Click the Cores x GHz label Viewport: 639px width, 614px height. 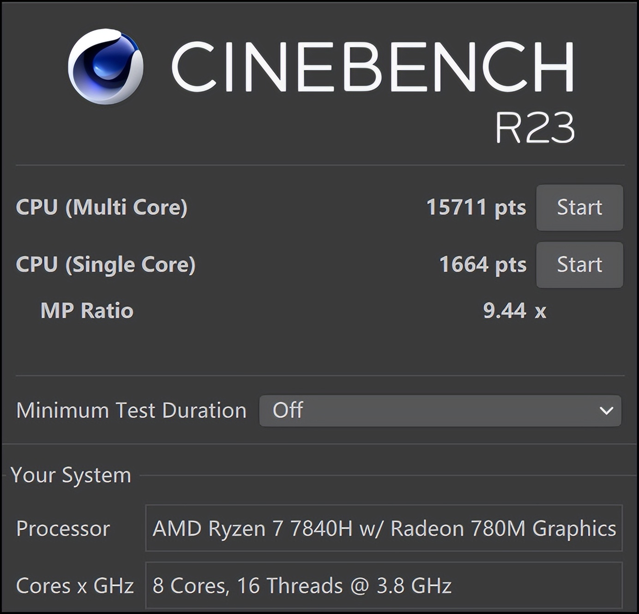coord(75,586)
